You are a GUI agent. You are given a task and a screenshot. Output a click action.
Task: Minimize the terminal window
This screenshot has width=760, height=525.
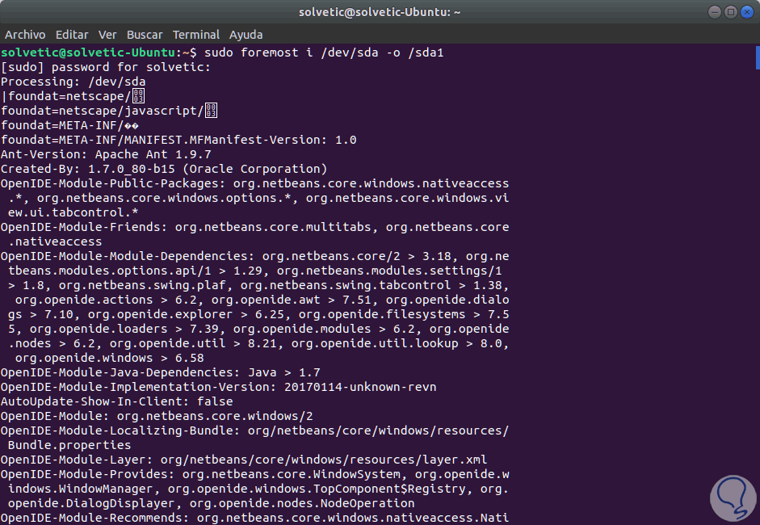click(715, 11)
